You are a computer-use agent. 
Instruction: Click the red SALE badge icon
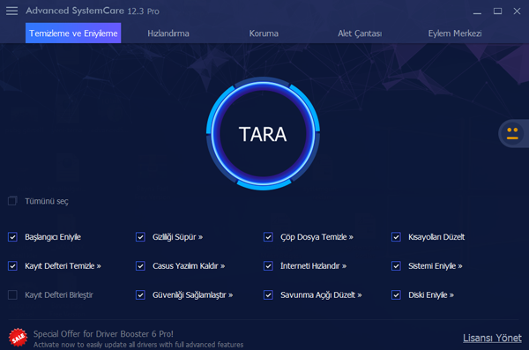pyautogui.click(x=18, y=338)
